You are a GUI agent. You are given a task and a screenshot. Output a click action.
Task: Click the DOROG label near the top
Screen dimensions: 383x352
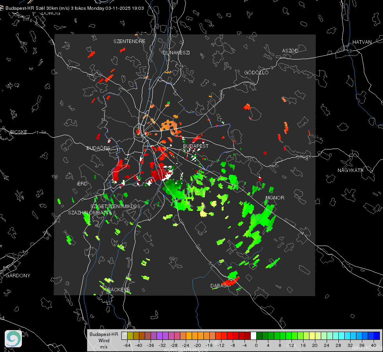pos(51,13)
